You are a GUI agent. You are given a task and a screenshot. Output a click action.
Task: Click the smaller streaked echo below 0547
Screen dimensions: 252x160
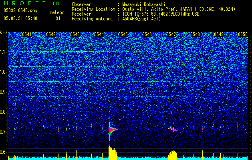click(173, 129)
